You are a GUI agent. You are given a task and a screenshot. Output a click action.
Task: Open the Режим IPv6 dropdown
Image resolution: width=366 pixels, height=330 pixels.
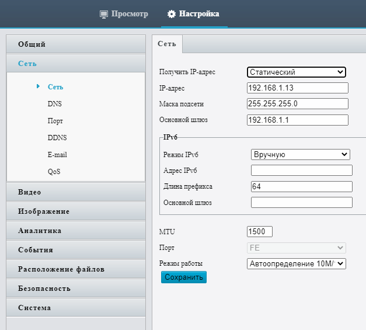pos(301,155)
